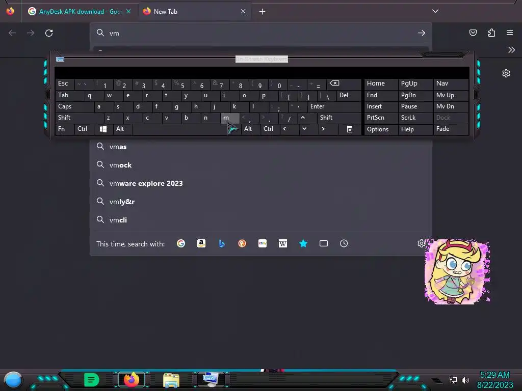Search with DuckDuckGo engine icon

pos(242,244)
